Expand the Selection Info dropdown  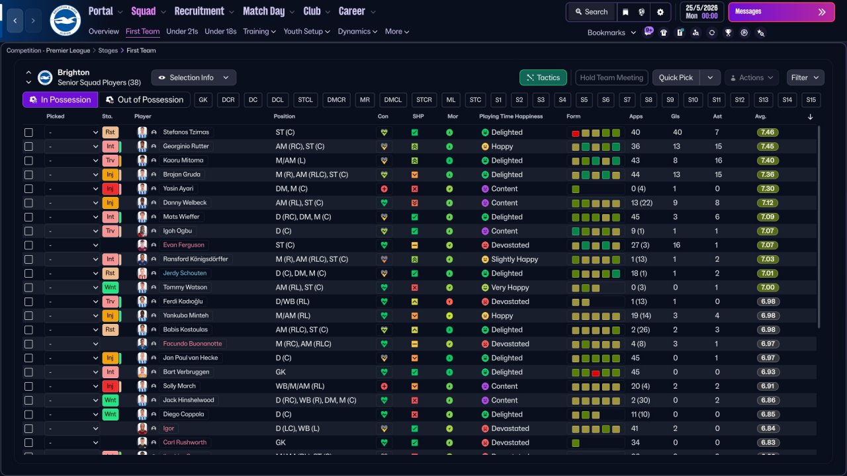coord(193,77)
